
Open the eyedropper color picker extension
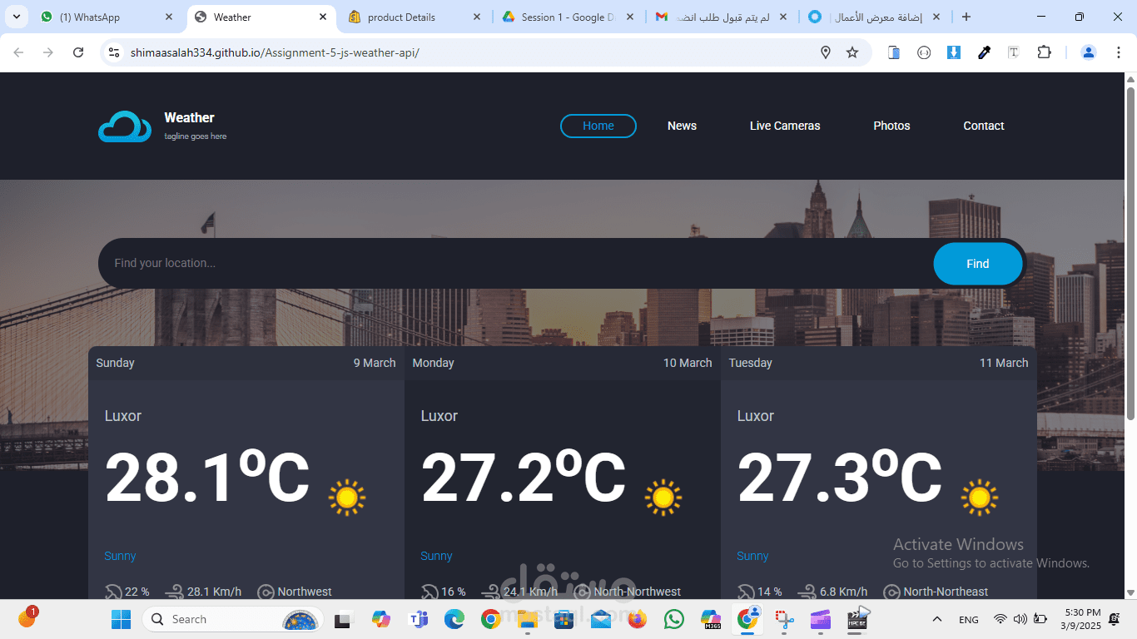point(984,52)
